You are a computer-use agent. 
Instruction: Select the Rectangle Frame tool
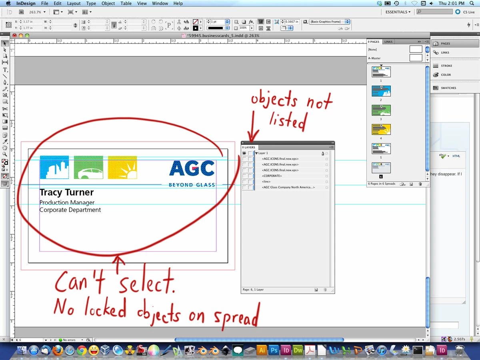click(x=5, y=95)
